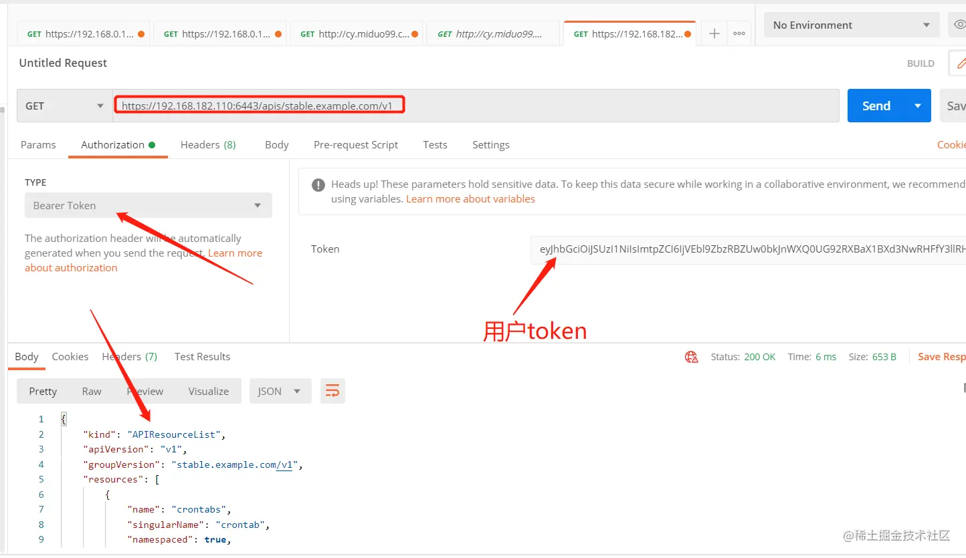Switch to the Params tab
The height and width of the screenshot is (558, 966).
point(38,144)
